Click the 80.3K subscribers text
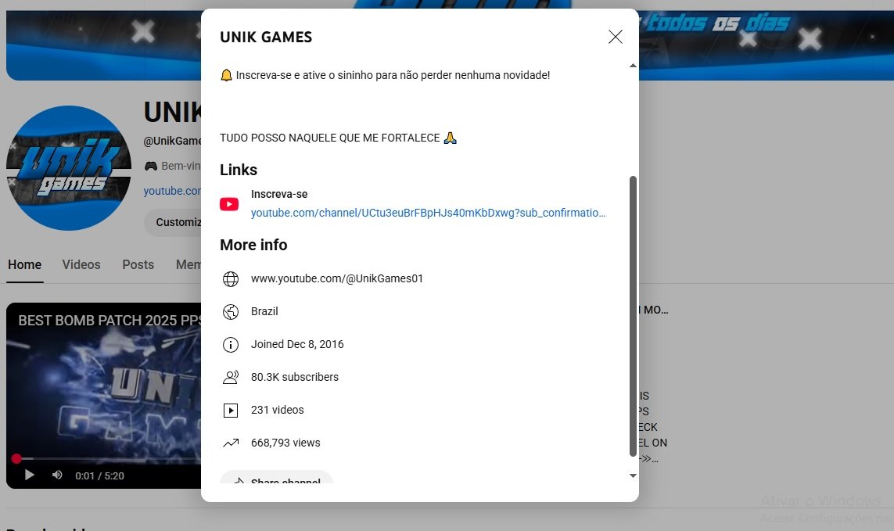 [x=295, y=377]
